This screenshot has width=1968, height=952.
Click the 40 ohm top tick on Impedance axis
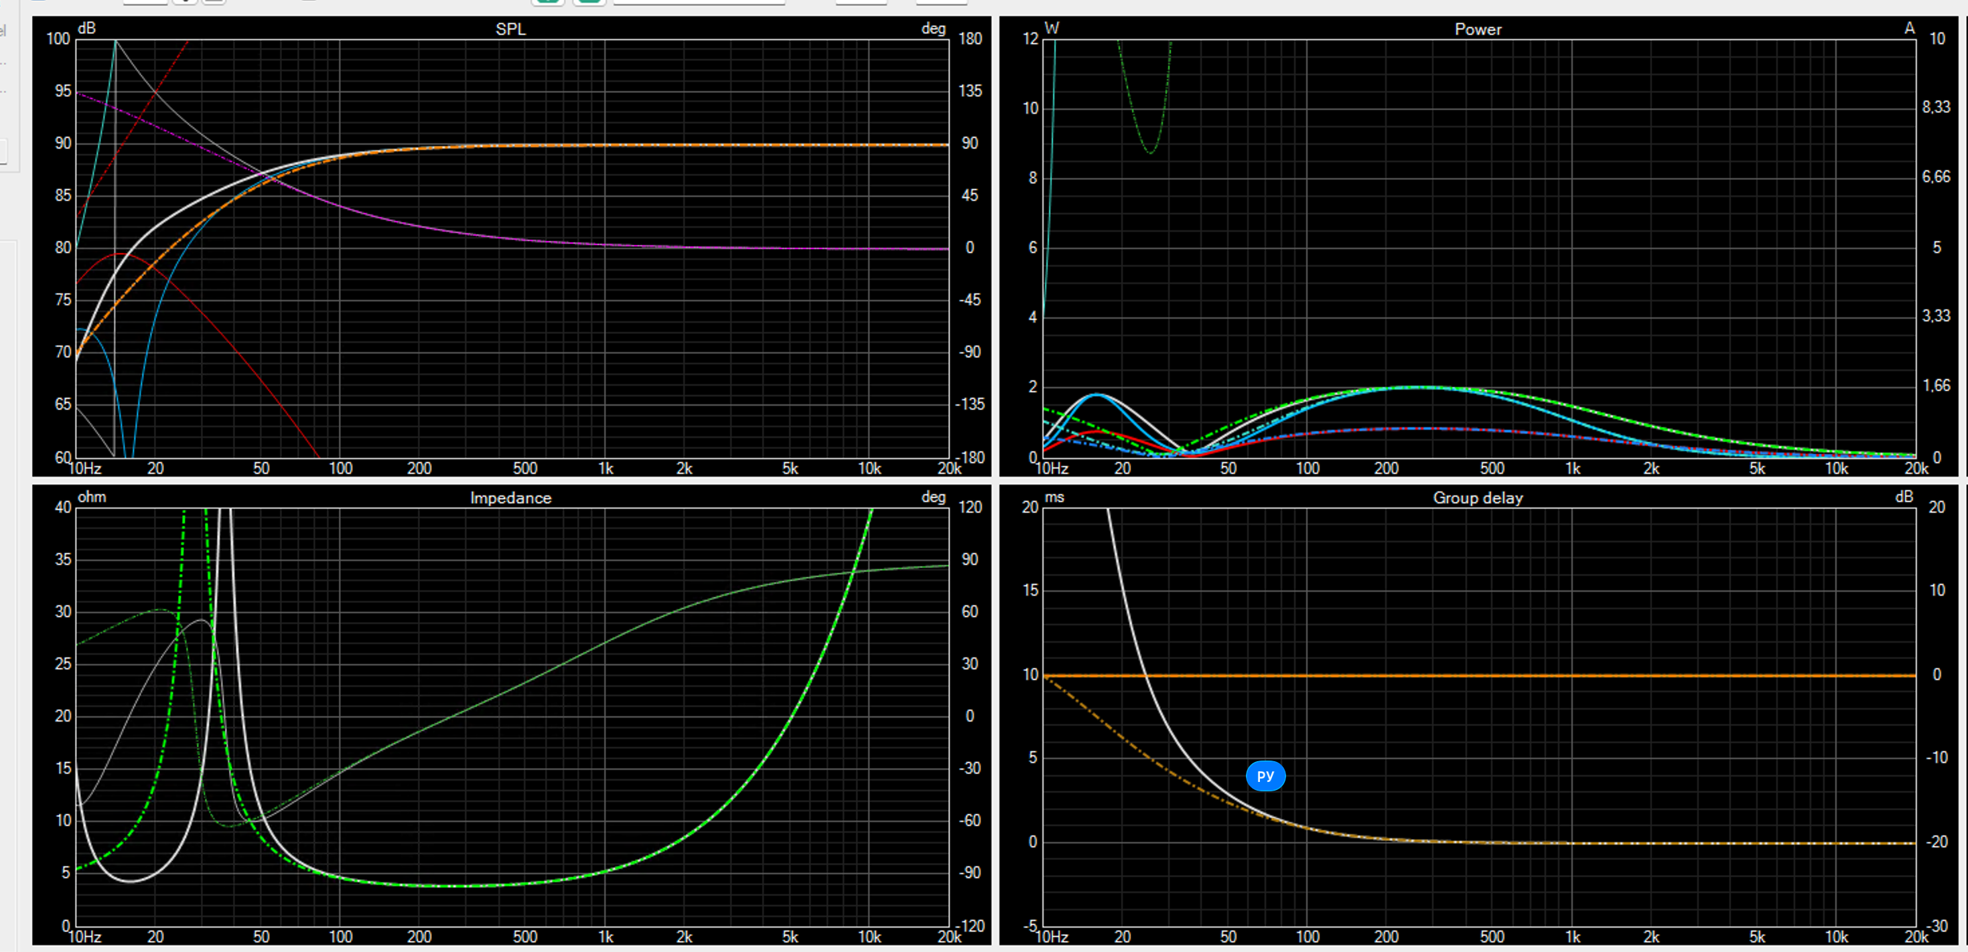click(x=63, y=507)
